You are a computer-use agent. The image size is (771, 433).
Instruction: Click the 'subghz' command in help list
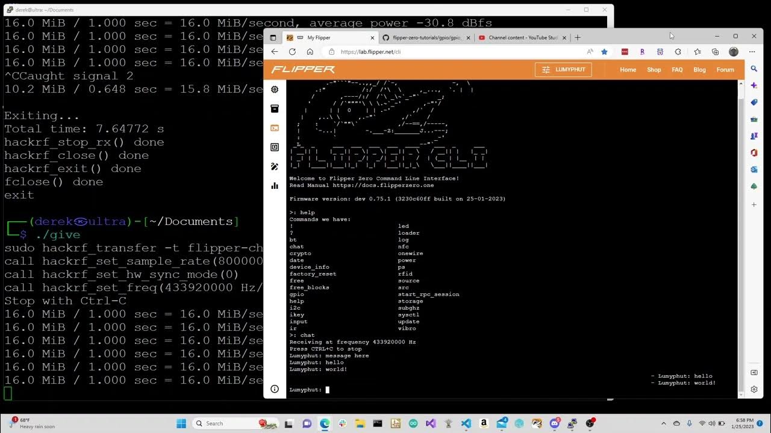click(x=408, y=308)
